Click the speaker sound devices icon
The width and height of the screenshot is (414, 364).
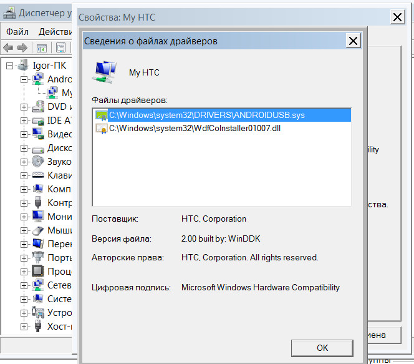pos(38,161)
